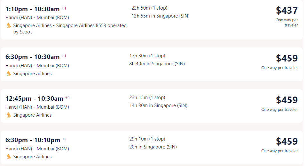
Task: Select the 1:10pm - 10:30am flight
Action: 152,20
